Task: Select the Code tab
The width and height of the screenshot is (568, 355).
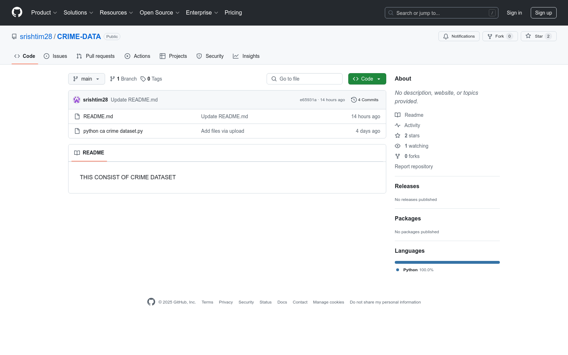Action: pyautogui.click(x=25, y=56)
